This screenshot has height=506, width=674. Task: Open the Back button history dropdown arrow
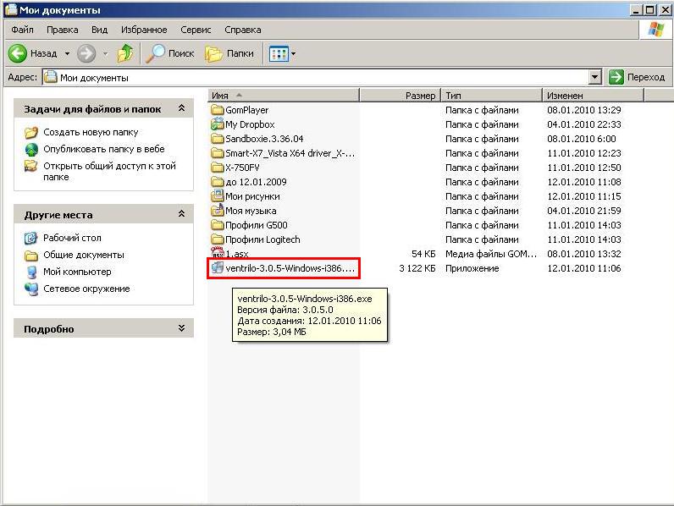coord(67,53)
